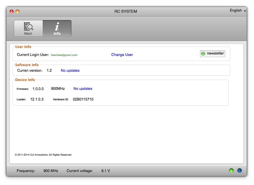This screenshot has width=254, height=185.
Task: Click the Hardware ID value 02B0115710
Action: coord(83,99)
